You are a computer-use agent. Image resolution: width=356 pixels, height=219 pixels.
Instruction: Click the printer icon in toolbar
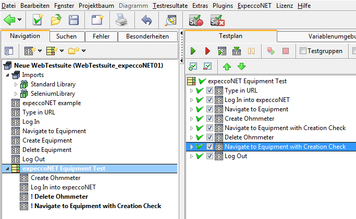point(121,20)
